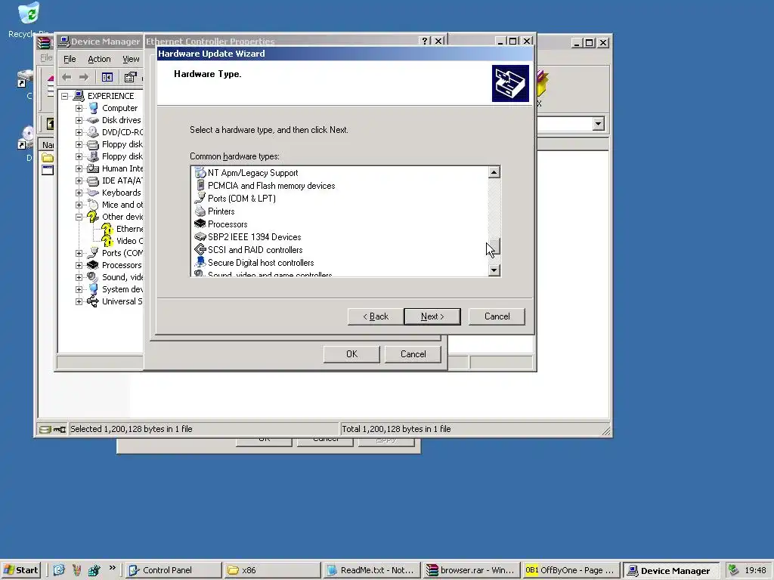Switch to OffByOne browser taskbar item
The height and width of the screenshot is (580, 774).
[x=571, y=570]
